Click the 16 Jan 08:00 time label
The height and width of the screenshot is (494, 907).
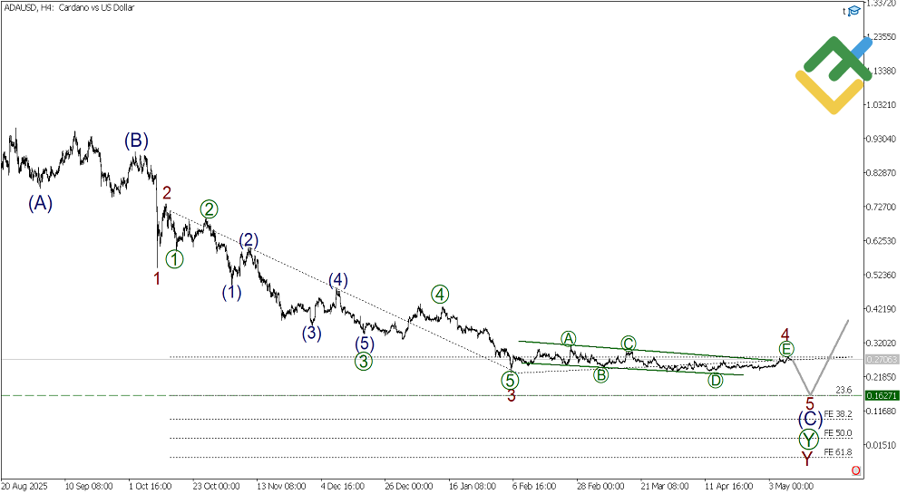pos(472,486)
